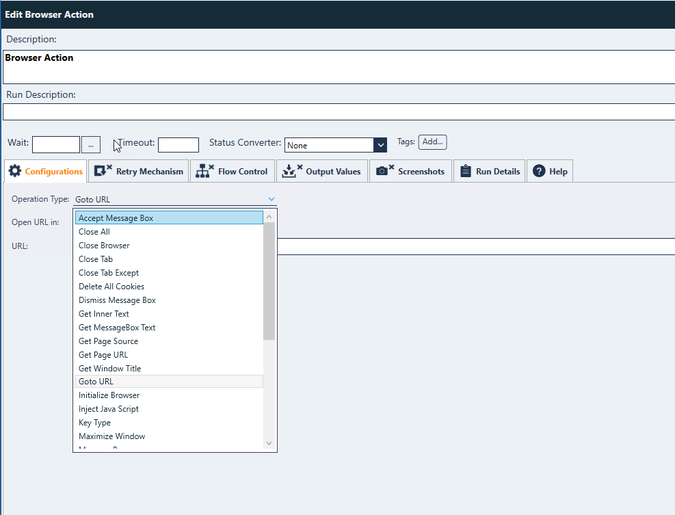Click the Run Details clipboard icon
Screen dimensions: 675x515
point(466,171)
